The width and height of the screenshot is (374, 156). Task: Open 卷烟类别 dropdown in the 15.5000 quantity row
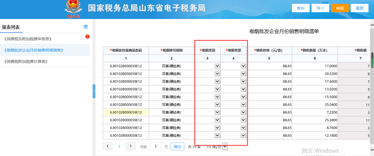click(x=217, y=97)
